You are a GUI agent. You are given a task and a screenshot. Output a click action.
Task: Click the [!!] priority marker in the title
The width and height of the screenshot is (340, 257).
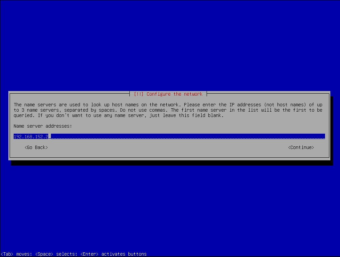point(138,94)
